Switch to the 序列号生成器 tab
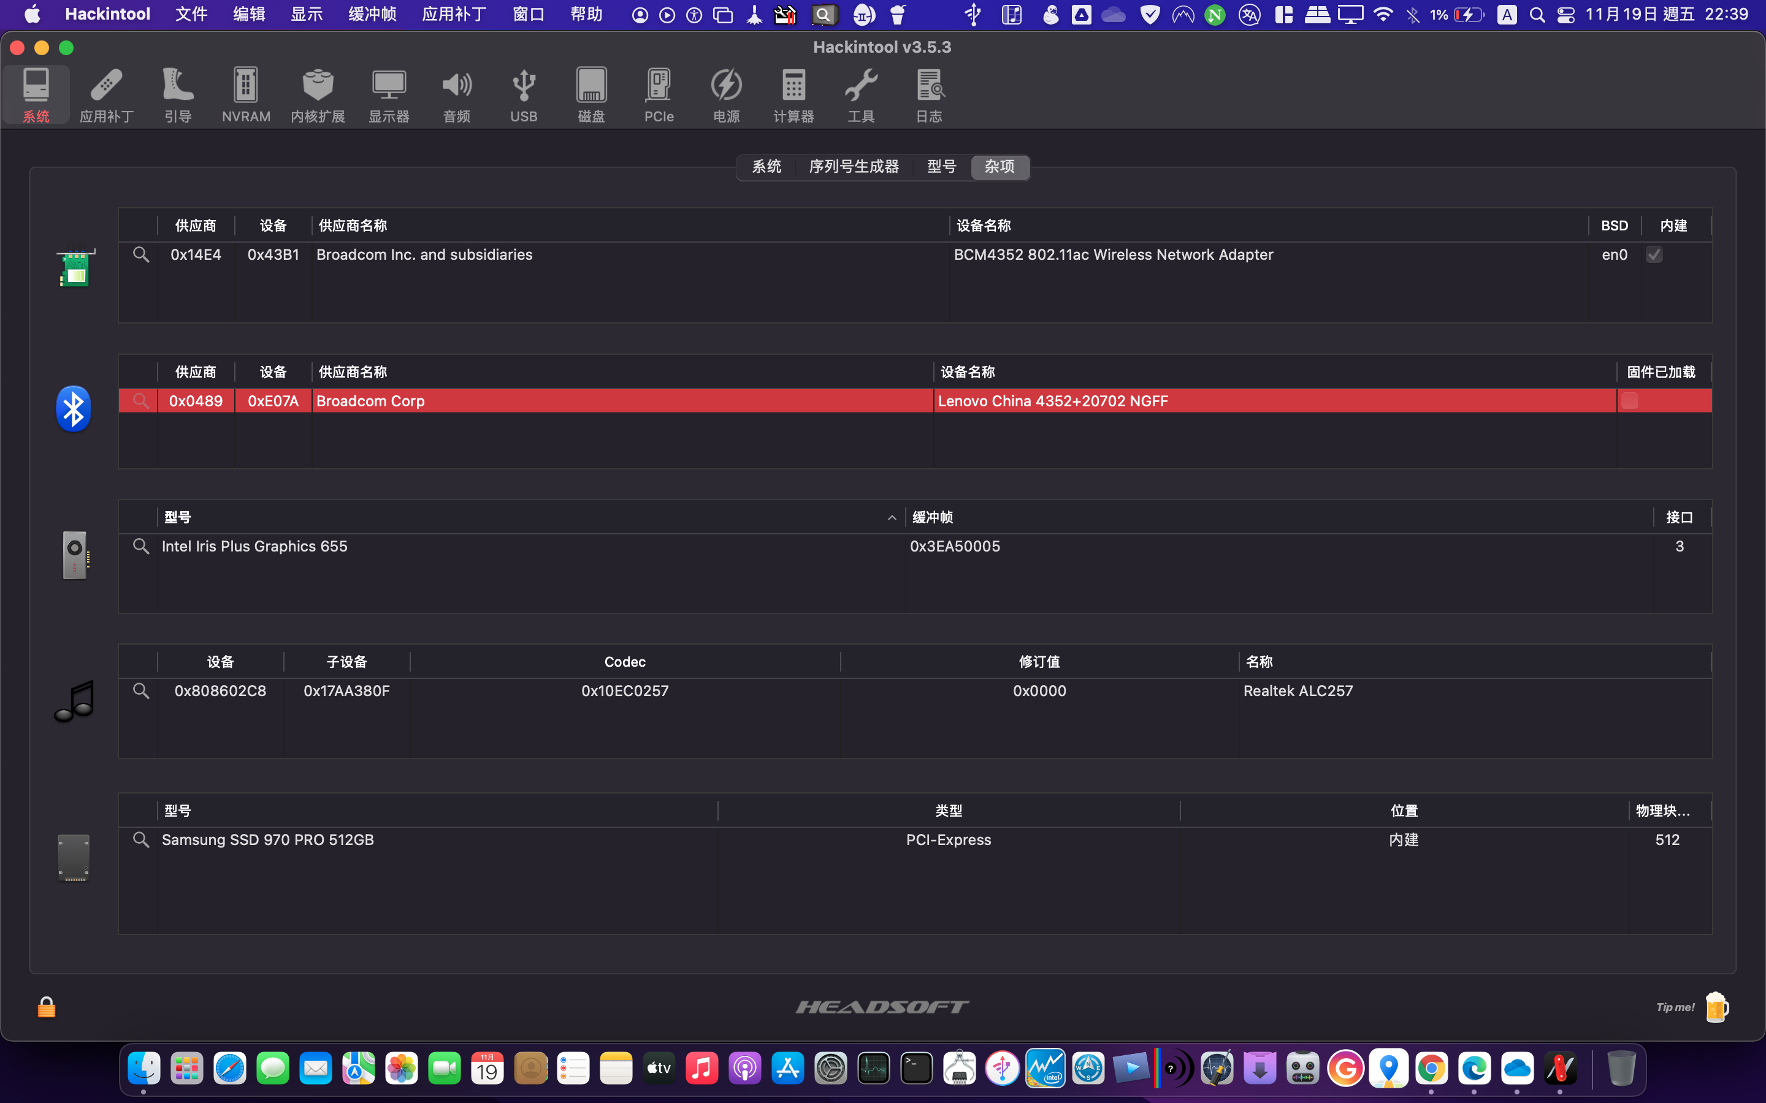The image size is (1766, 1103). 852,166
